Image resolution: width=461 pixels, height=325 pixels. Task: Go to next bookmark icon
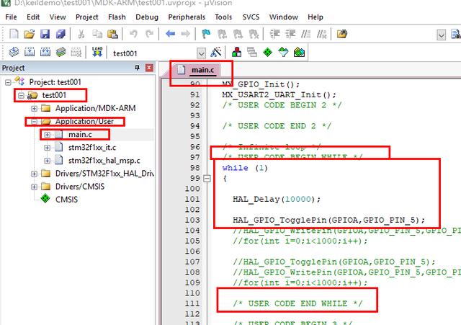(x=238, y=34)
